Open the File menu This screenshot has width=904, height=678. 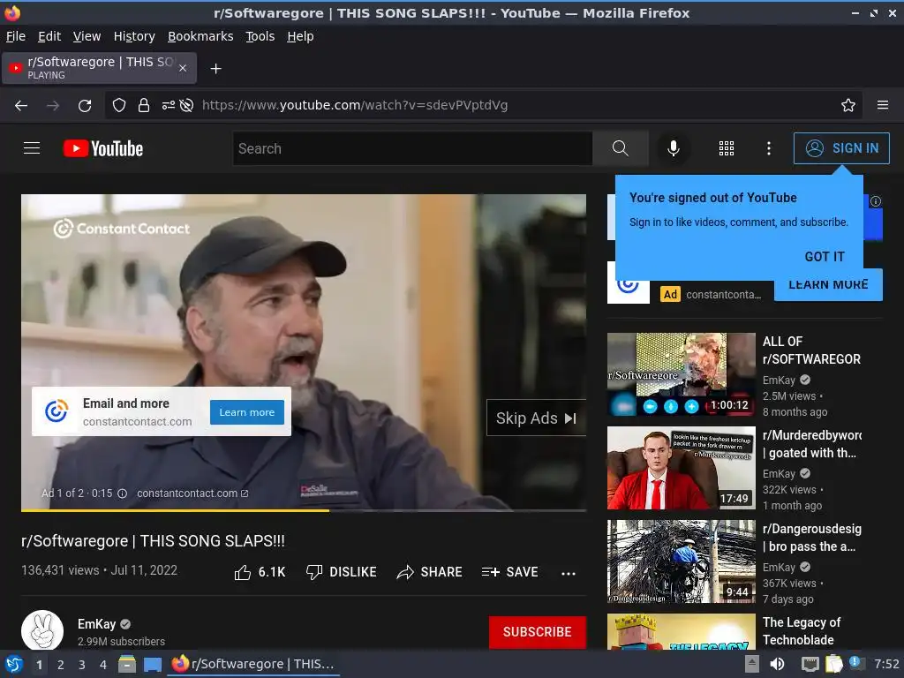point(16,36)
